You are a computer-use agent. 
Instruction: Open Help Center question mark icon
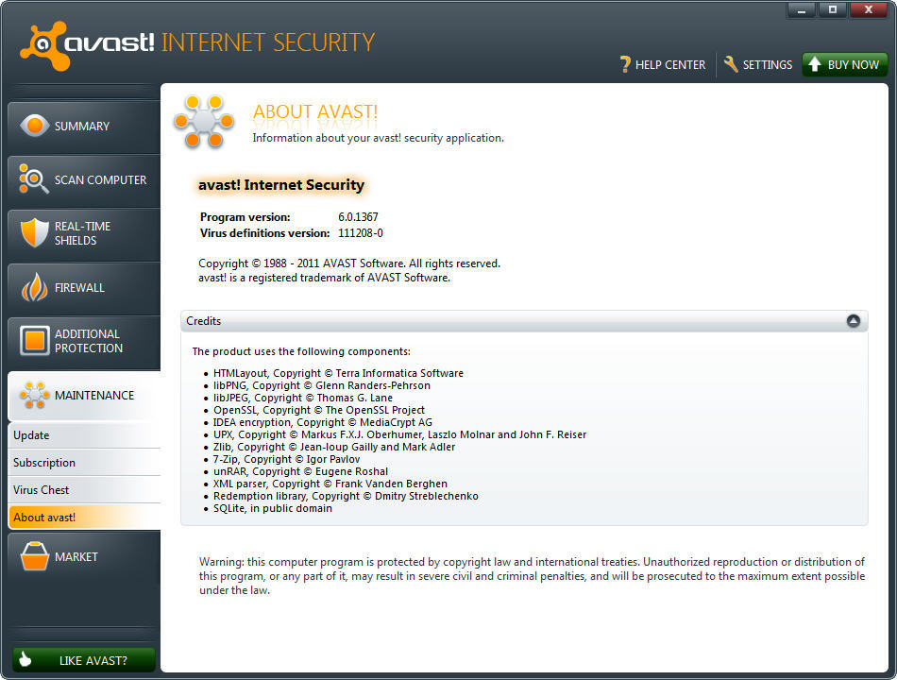[625, 64]
